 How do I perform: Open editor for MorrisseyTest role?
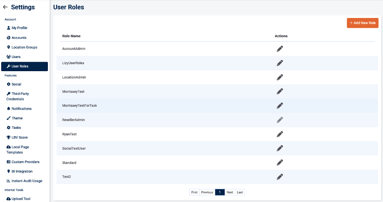click(279, 92)
